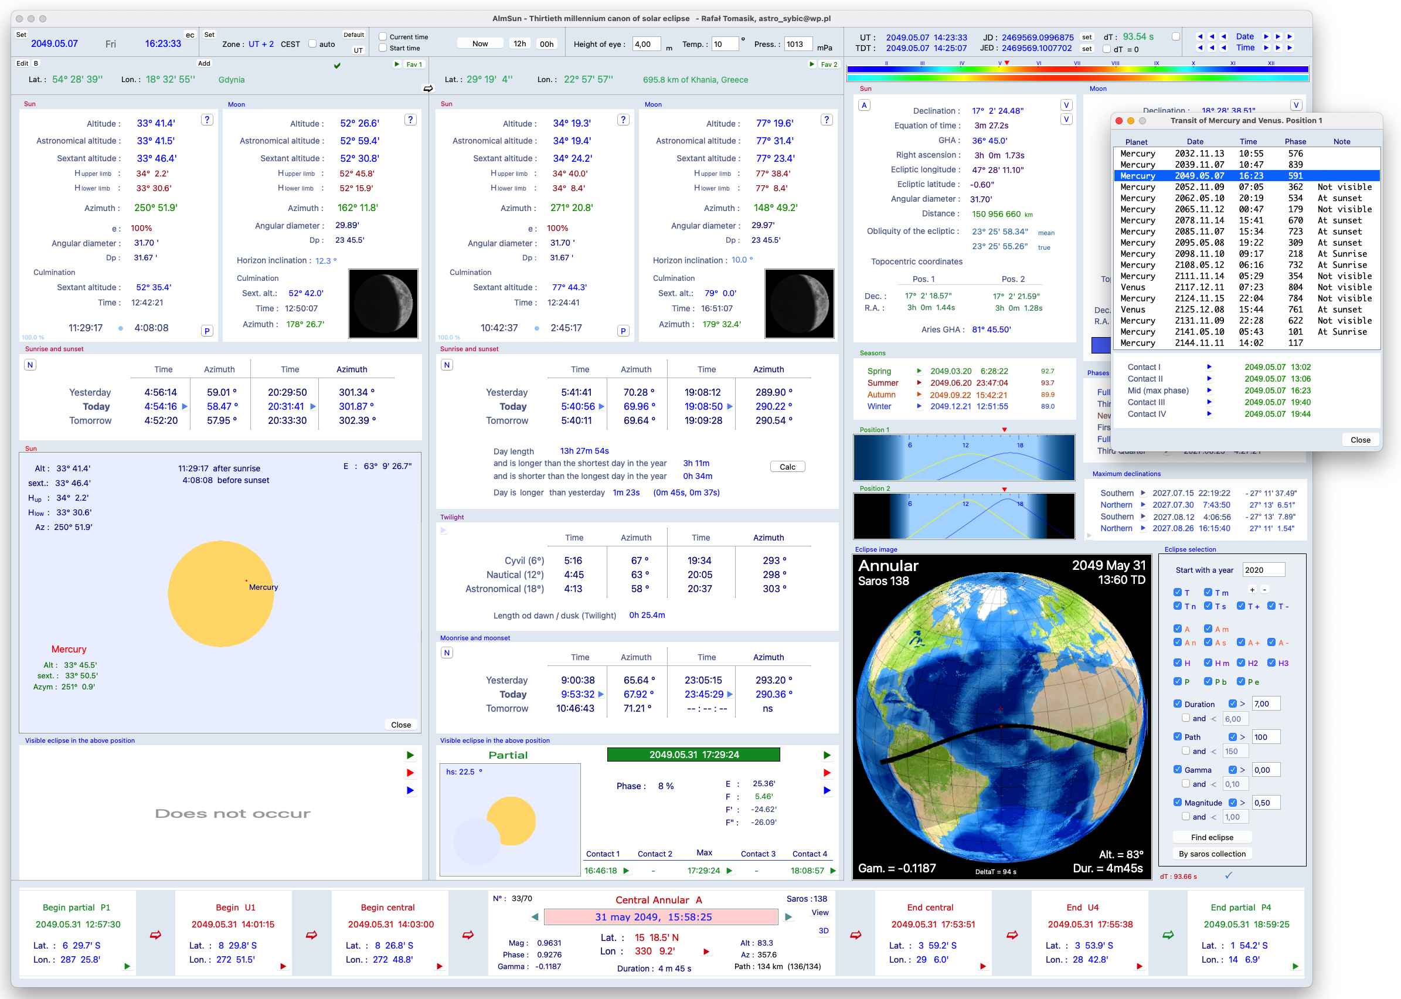
Task: Click the 'A' button in the Sun ephemeris panel
Action: click(x=864, y=105)
